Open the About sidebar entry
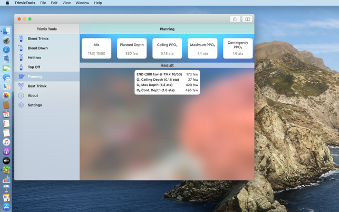 point(47,95)
